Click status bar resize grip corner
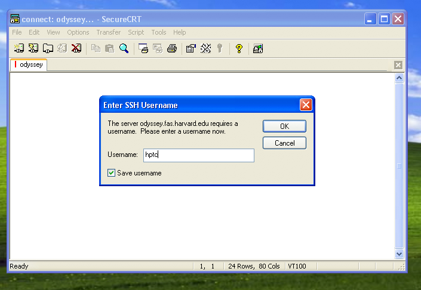The height and width of the screenshot is (290, 421). [x=401, y=267]
